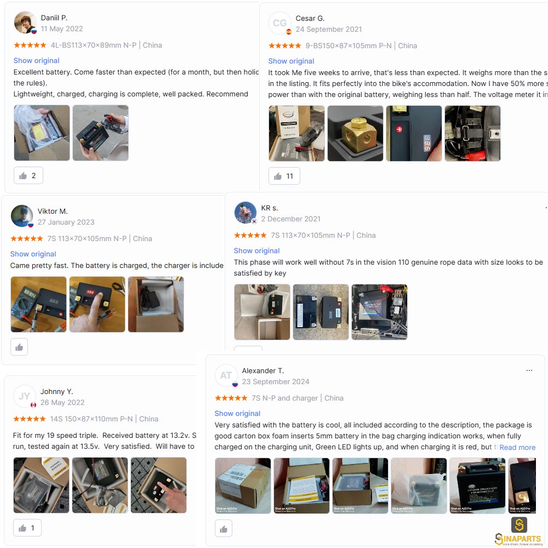
Task: Open Daniil P.'s profile avatar
Action: coord(25,22)
